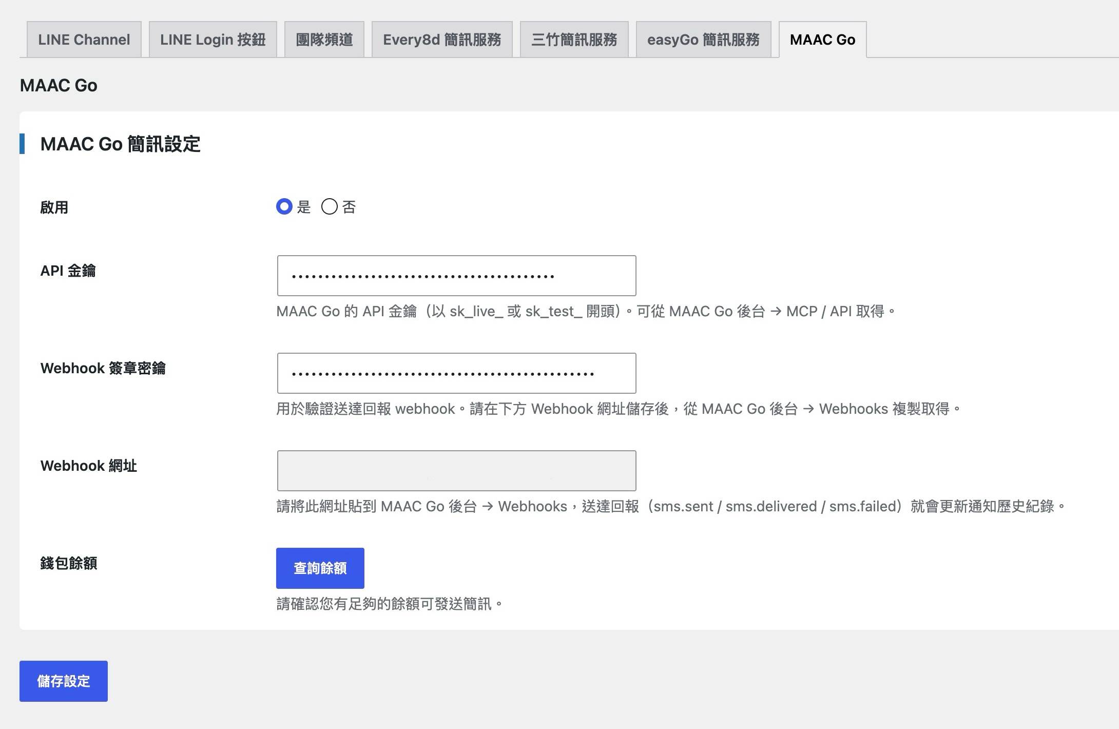Viewport: 1119px width, 729px height.
Task: Switch to easyGo 簡訊服務 tab
Action: point(704,40)
